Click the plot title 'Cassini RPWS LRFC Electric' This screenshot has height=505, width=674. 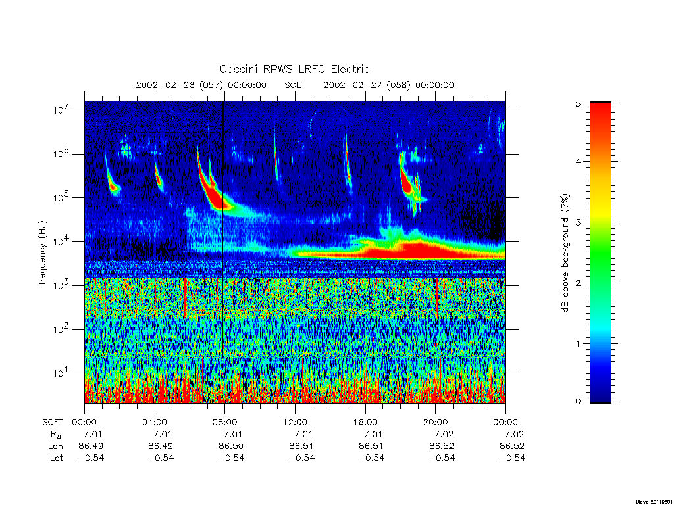(294, 69)
